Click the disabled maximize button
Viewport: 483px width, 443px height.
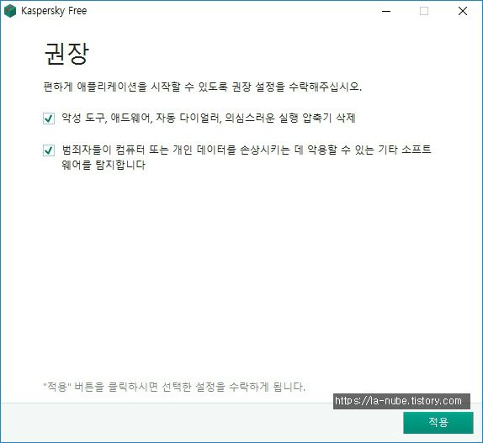tap(424, 11)
